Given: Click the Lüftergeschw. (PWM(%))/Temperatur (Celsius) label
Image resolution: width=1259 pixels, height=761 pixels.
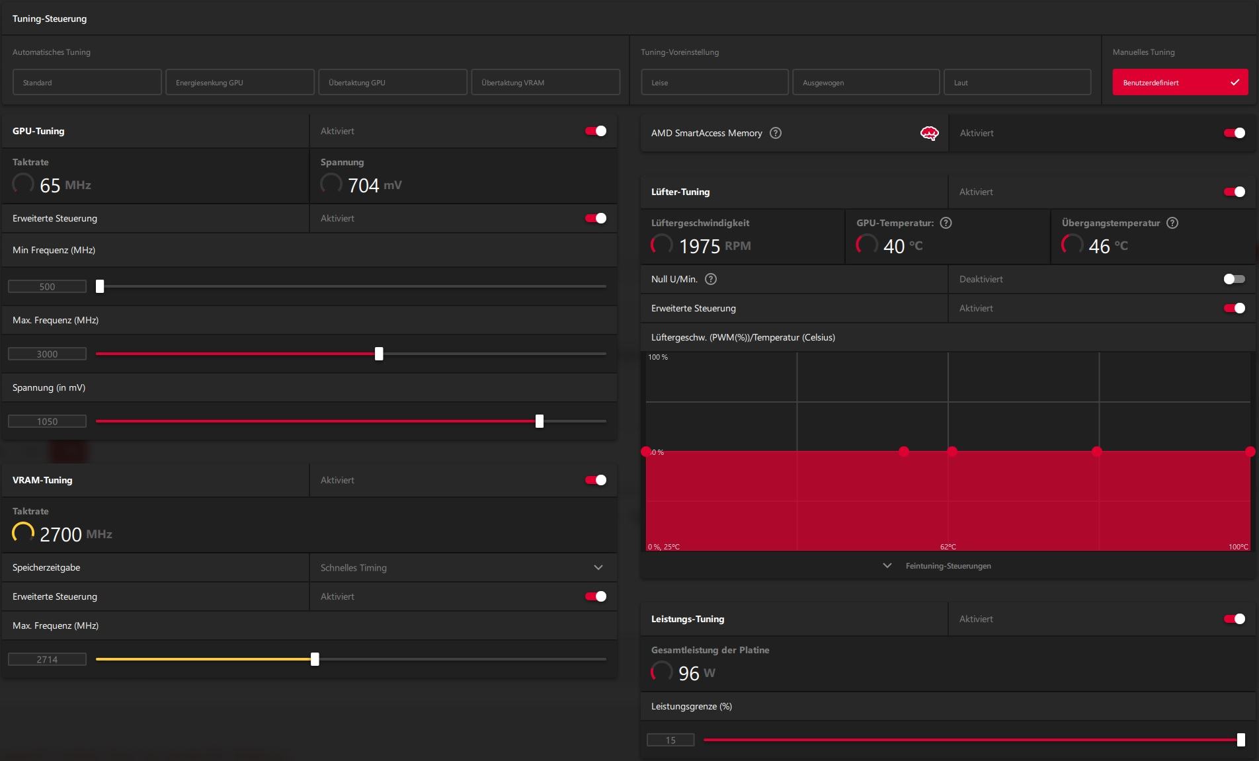Looking at the screenshot, I should [x=743, y=337].
